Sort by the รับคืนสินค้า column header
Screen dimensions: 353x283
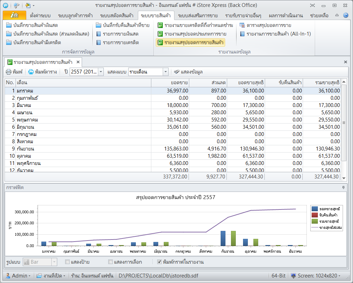pyautogui.click(x=284, y=82)
